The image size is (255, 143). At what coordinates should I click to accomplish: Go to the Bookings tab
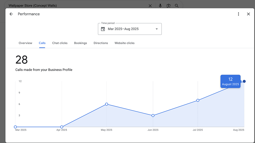(81, 43)
